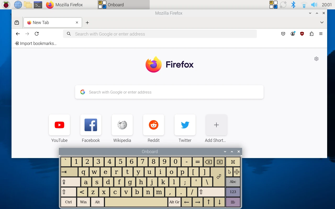Open Firefox list all tabs arrow

point(322,22)
